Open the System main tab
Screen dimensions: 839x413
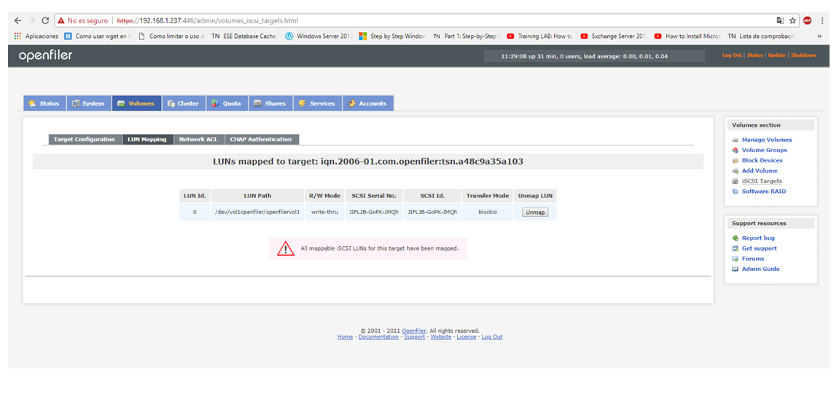[x=89, y=103]
